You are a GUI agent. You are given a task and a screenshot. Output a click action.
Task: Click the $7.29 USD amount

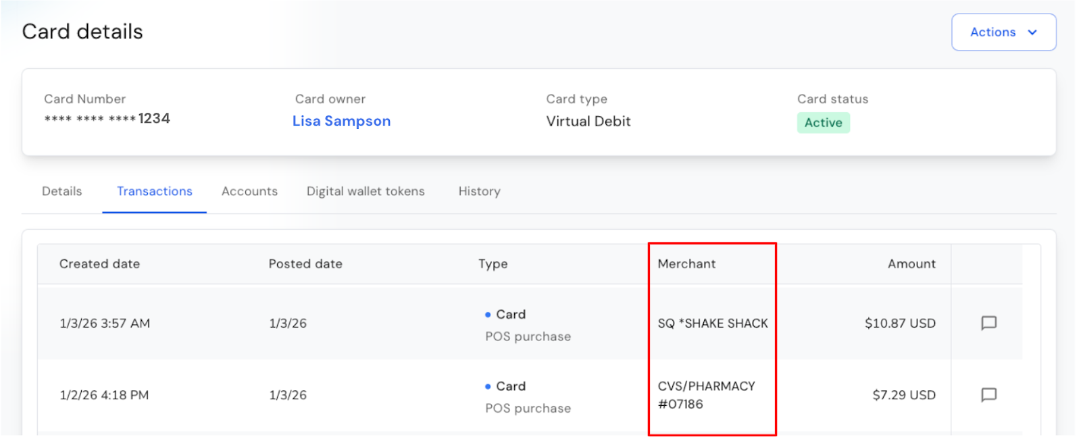tap(903, 395)
